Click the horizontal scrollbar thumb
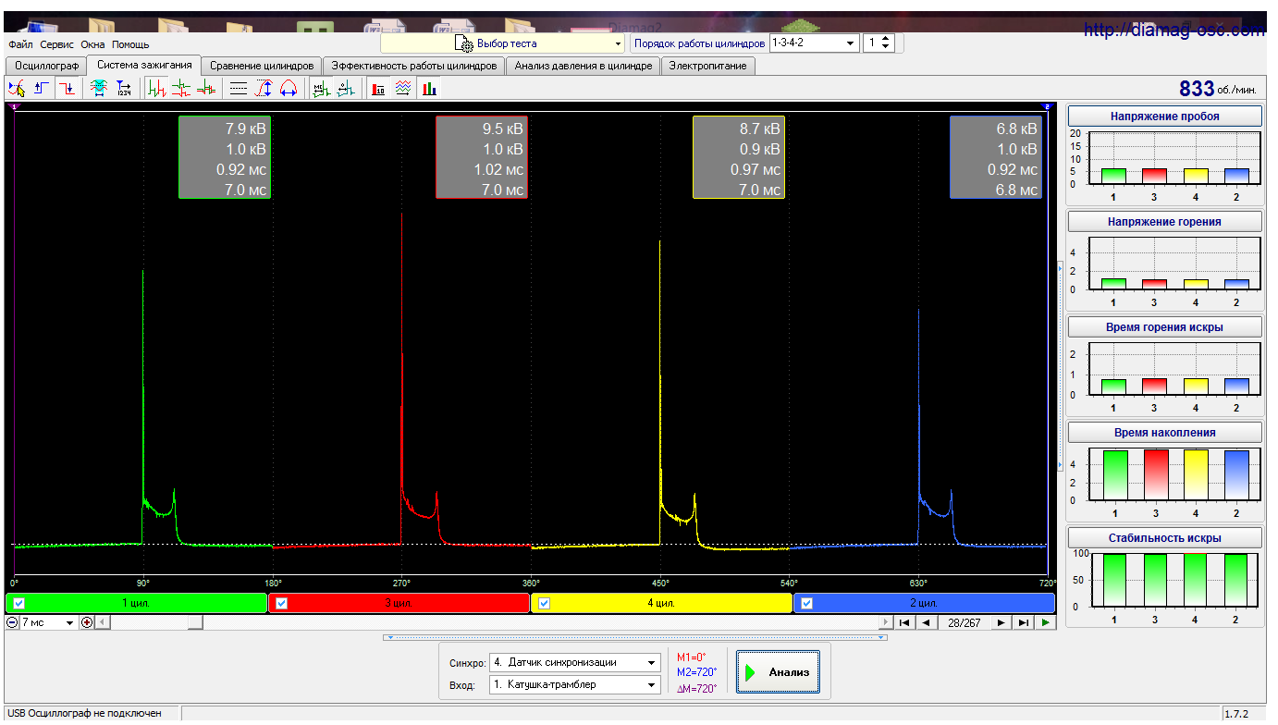This screenshot has height=725, width=1278. 195,623
